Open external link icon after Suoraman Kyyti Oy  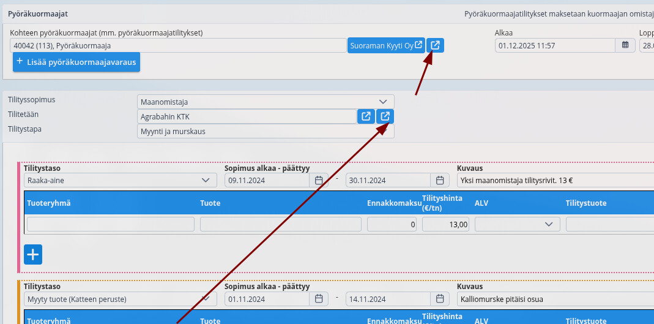click(435, 45)
